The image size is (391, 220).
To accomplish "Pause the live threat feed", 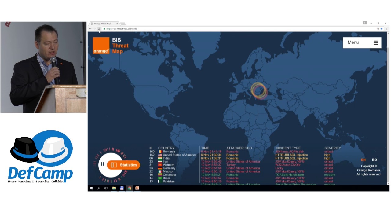I will point(102,164).
